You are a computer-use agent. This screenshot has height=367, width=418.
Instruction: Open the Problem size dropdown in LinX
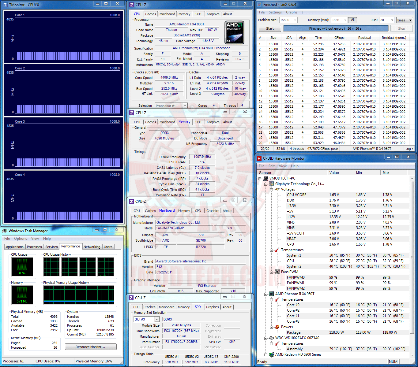click(x=295, y=20)
